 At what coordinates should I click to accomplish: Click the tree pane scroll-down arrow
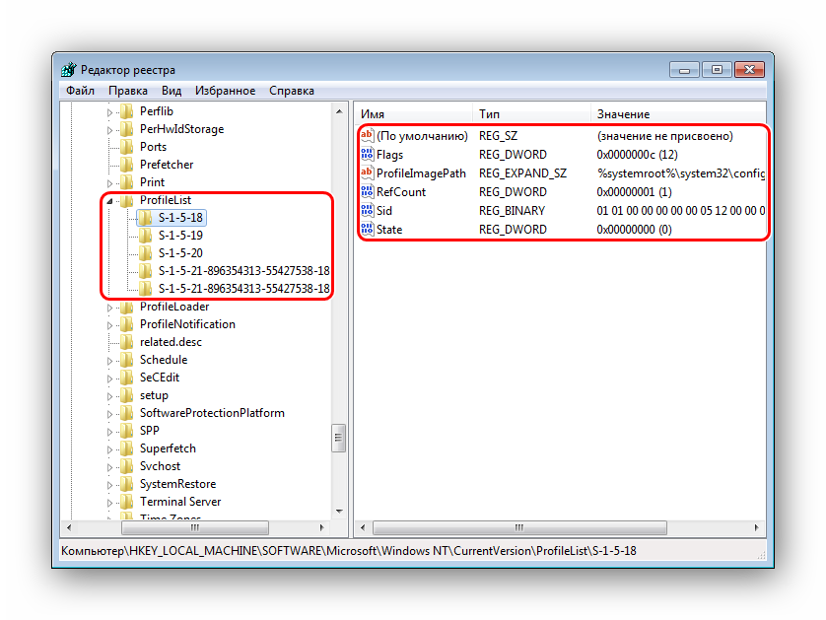coord(339,511)
